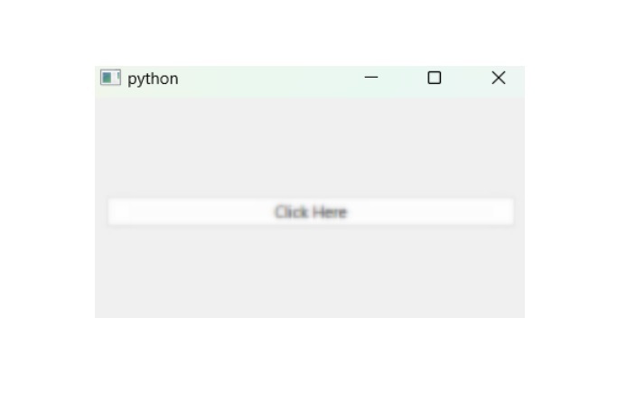Close the python window

[499, 78]
